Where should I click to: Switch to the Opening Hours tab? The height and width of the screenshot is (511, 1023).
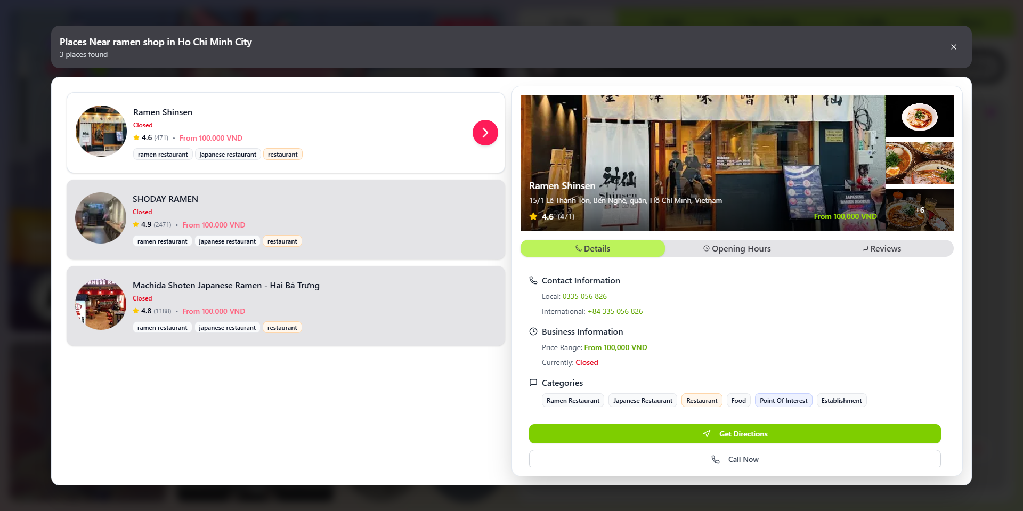737,249
